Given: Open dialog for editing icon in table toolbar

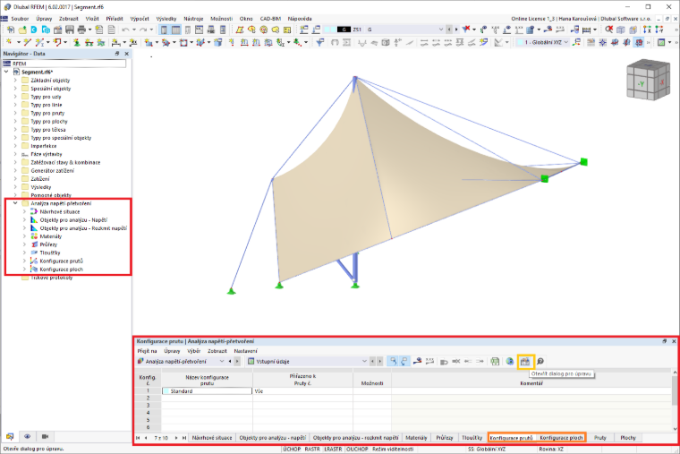Looking at the screenshot, I should coord(525,361).
